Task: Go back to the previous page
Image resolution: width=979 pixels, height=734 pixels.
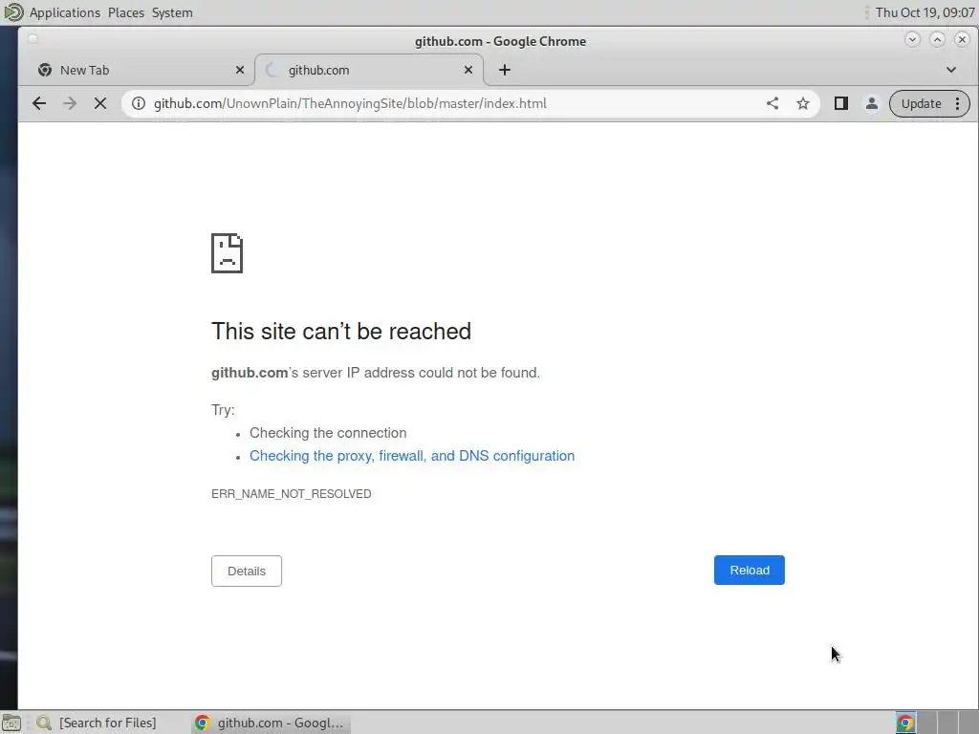Action: 38,103
